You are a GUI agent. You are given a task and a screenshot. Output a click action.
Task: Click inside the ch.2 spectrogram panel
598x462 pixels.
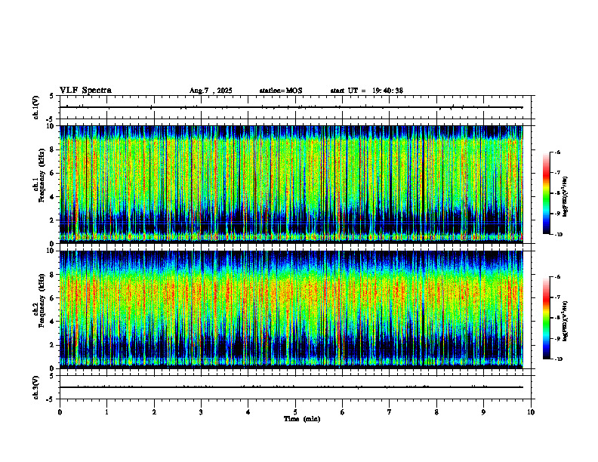291,310
